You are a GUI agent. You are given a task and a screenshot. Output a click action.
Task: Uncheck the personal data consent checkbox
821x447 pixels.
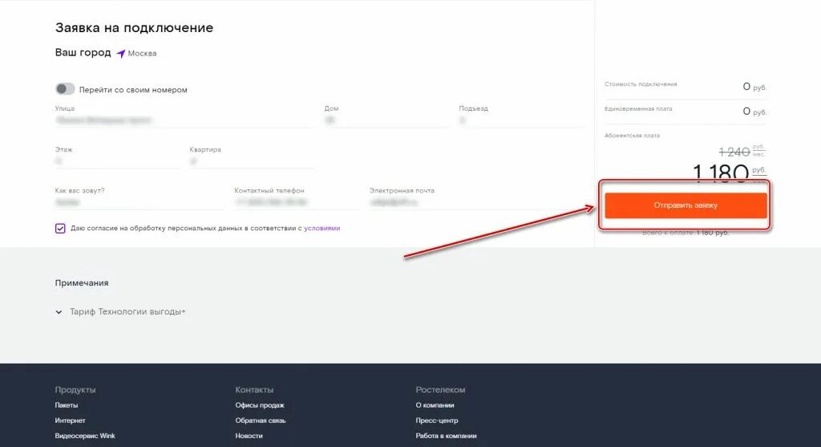[x=60, y=229]
